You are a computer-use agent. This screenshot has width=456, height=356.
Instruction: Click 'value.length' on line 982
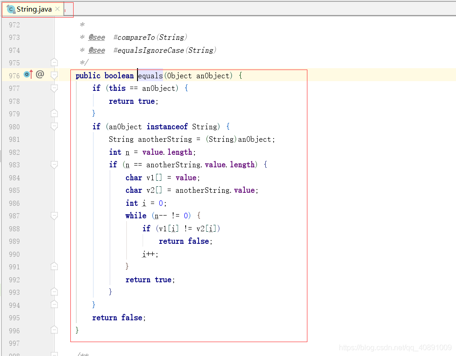(x=167, y=152)
